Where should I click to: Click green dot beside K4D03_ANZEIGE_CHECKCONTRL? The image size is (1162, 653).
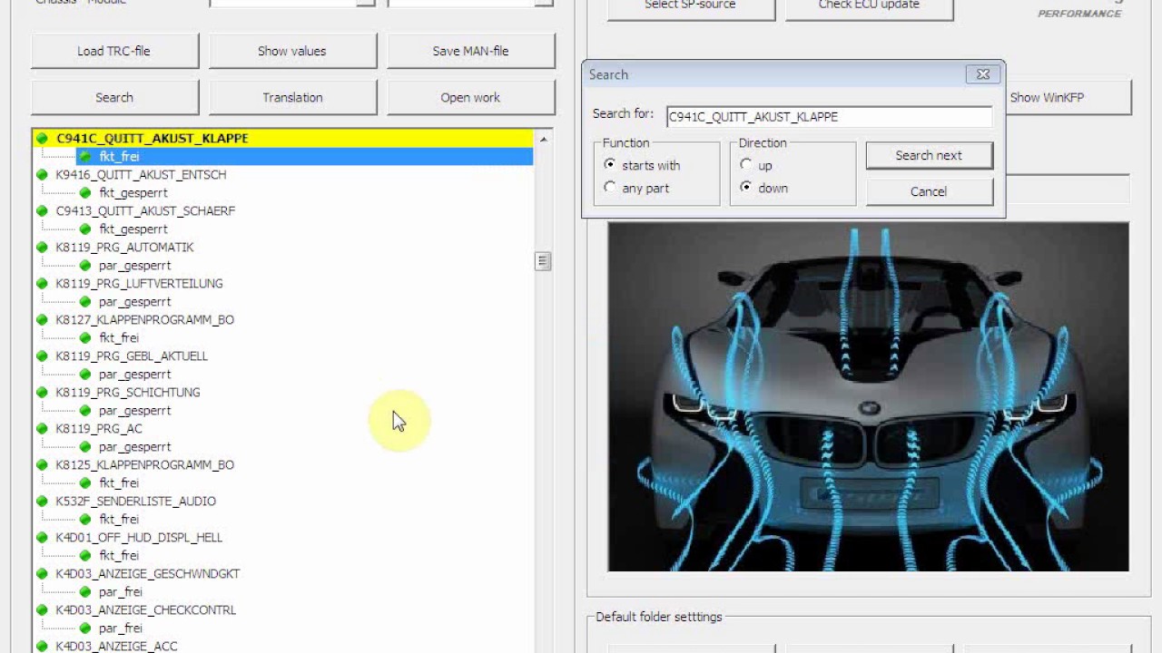tap(42, 610)
